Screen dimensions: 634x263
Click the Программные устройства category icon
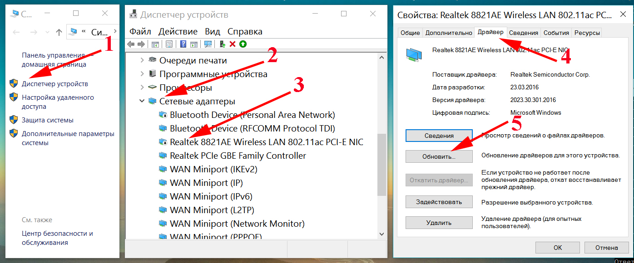[153, 74]
